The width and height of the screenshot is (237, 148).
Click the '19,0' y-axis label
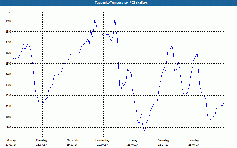tap(9, 21)
